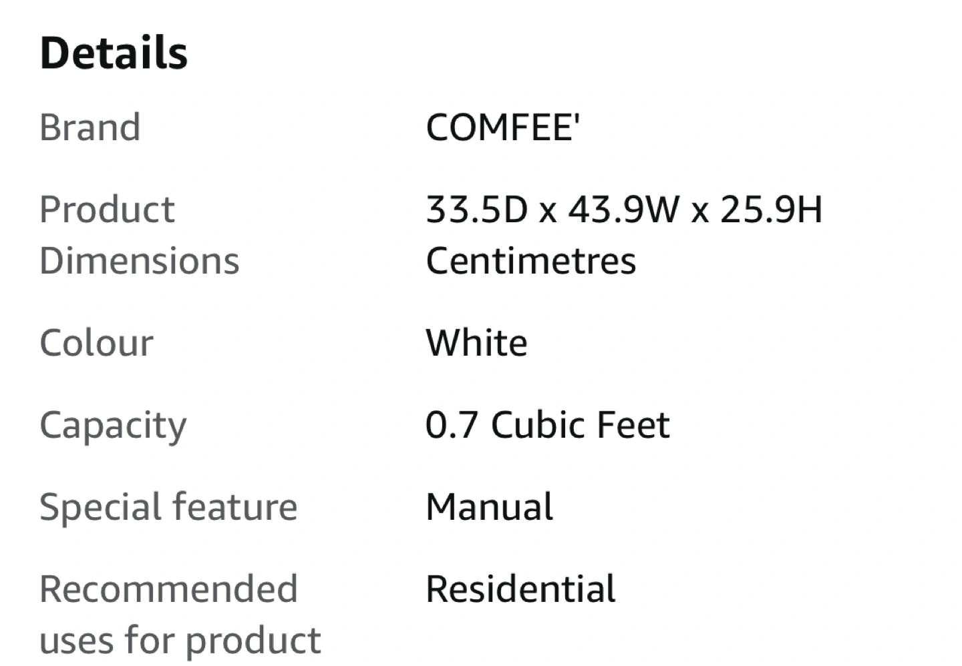Click the 'uses for product' text line

click(180, 641)
